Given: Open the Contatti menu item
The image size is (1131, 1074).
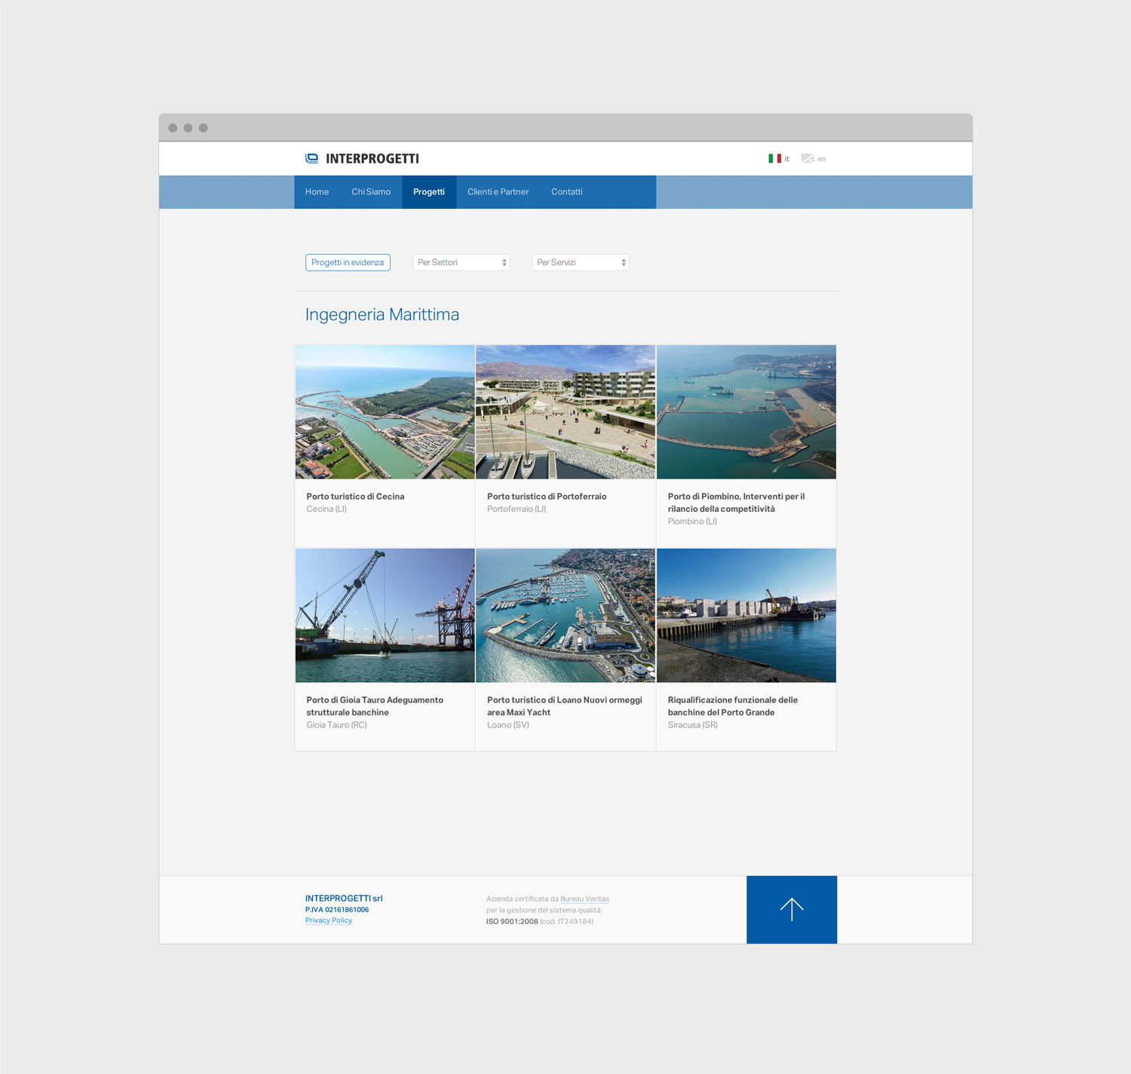Looking at the screenshot, I should pyautogui.click(x=567, y=192).
